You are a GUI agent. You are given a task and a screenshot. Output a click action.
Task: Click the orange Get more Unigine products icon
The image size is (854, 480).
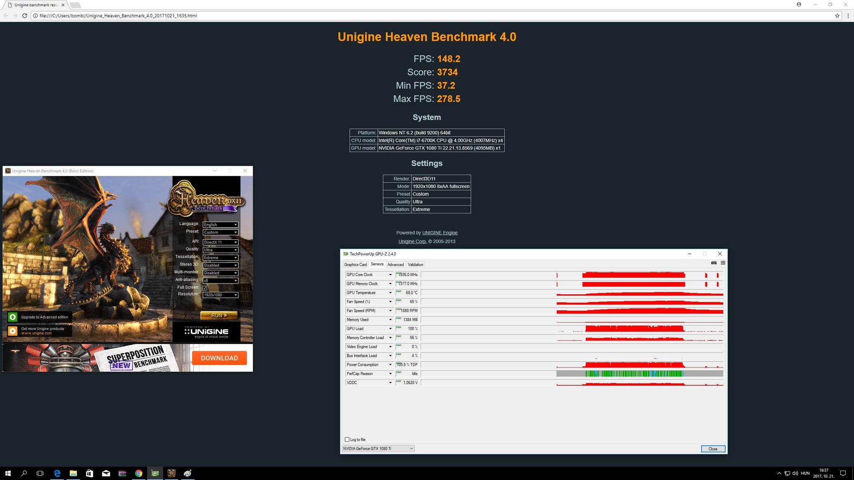(x=12, y=331)
